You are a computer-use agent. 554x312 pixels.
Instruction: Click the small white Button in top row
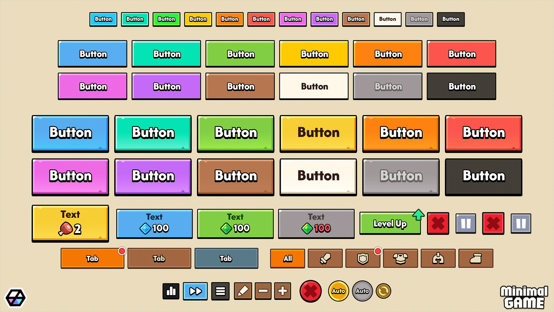click(x=388, y=19)
